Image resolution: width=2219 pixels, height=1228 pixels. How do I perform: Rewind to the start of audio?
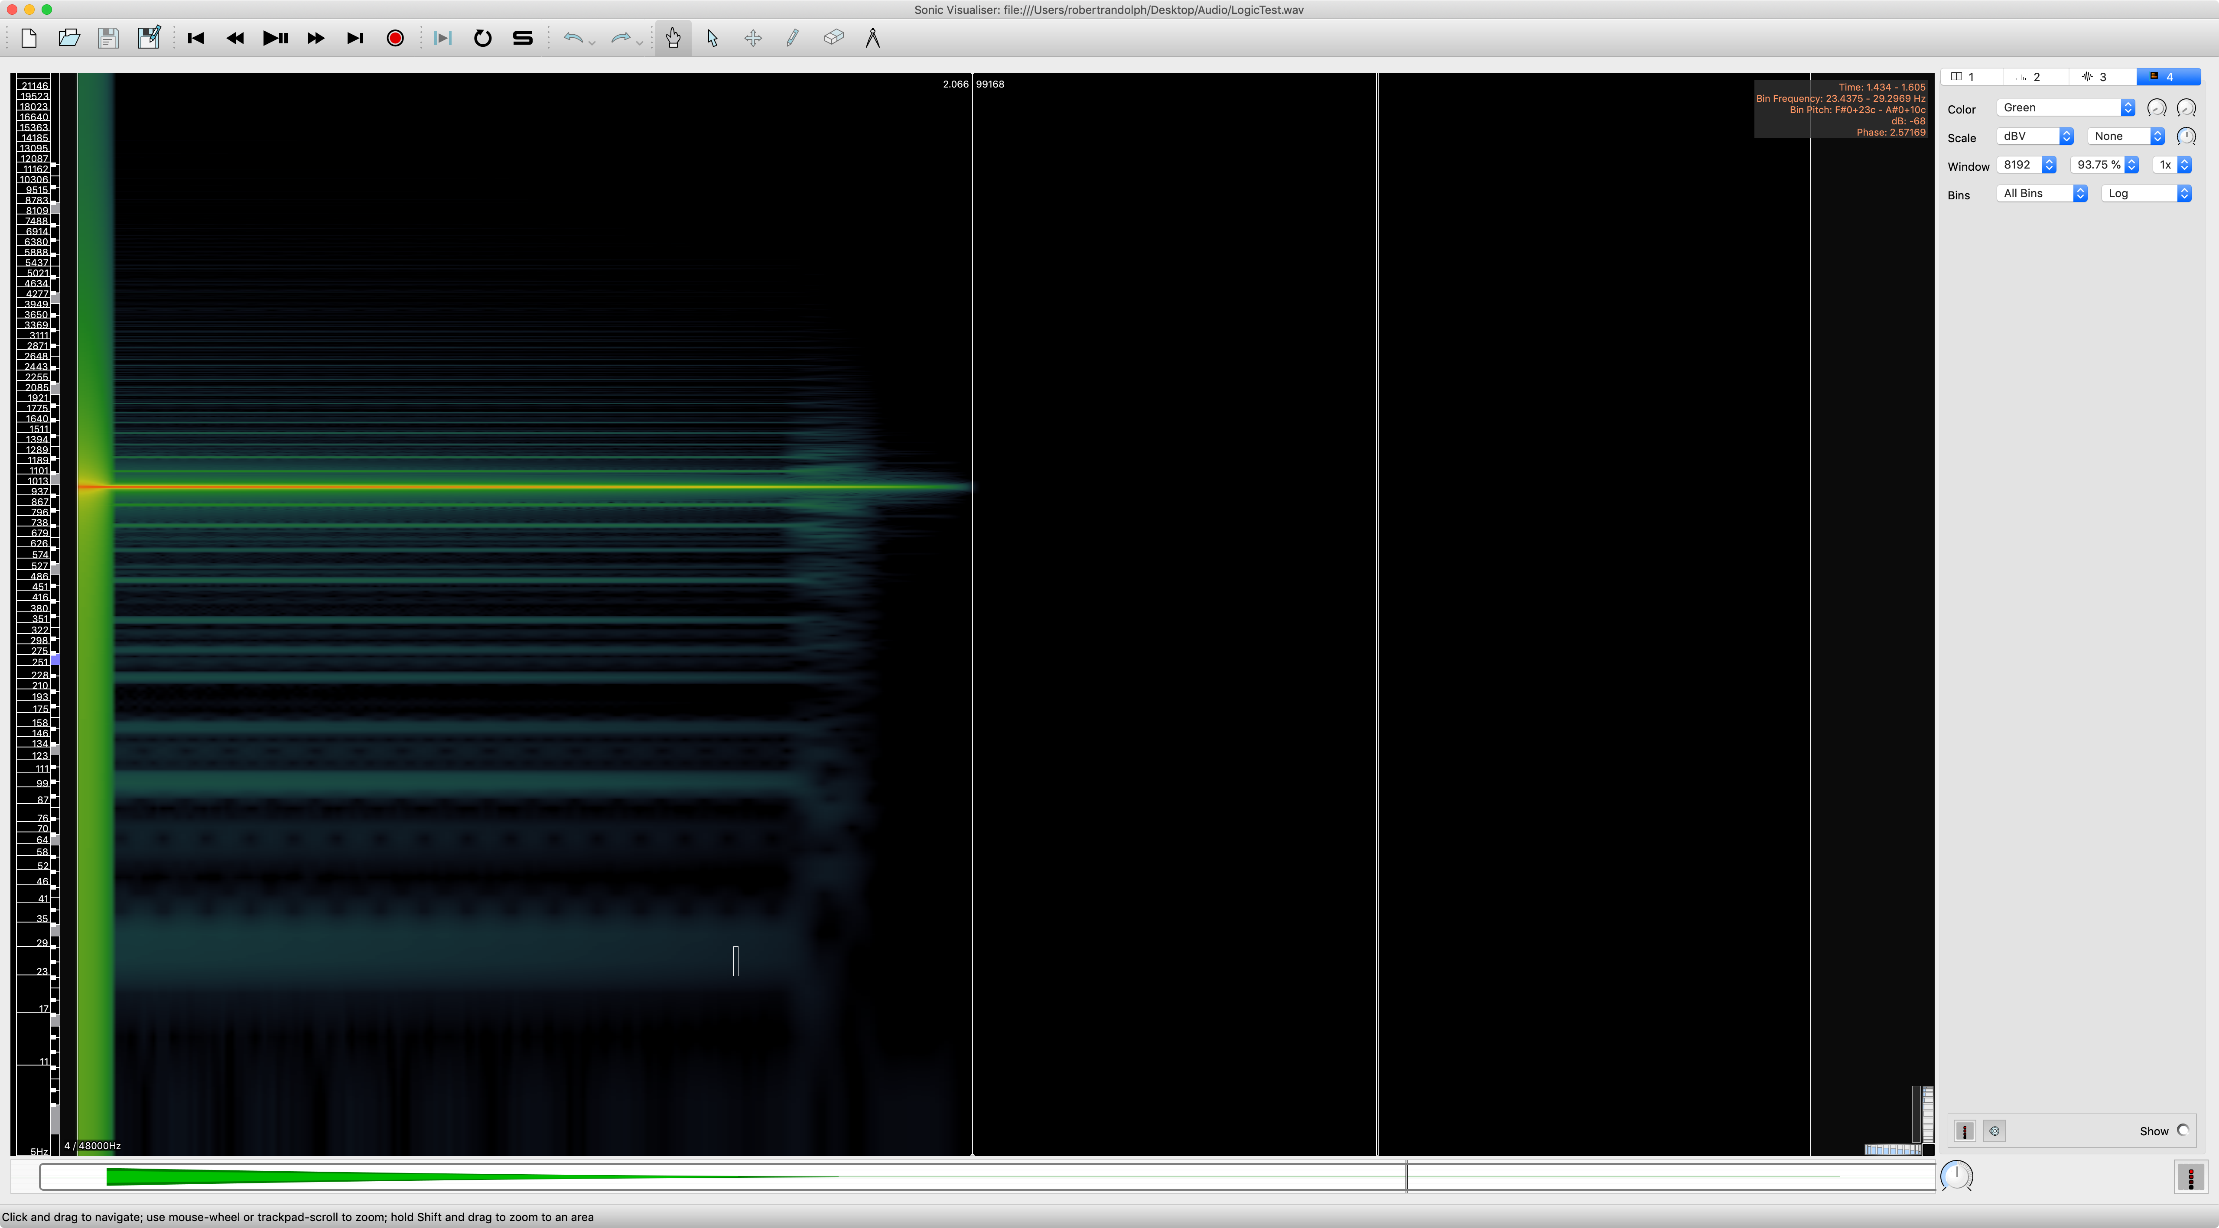(195, 38)
